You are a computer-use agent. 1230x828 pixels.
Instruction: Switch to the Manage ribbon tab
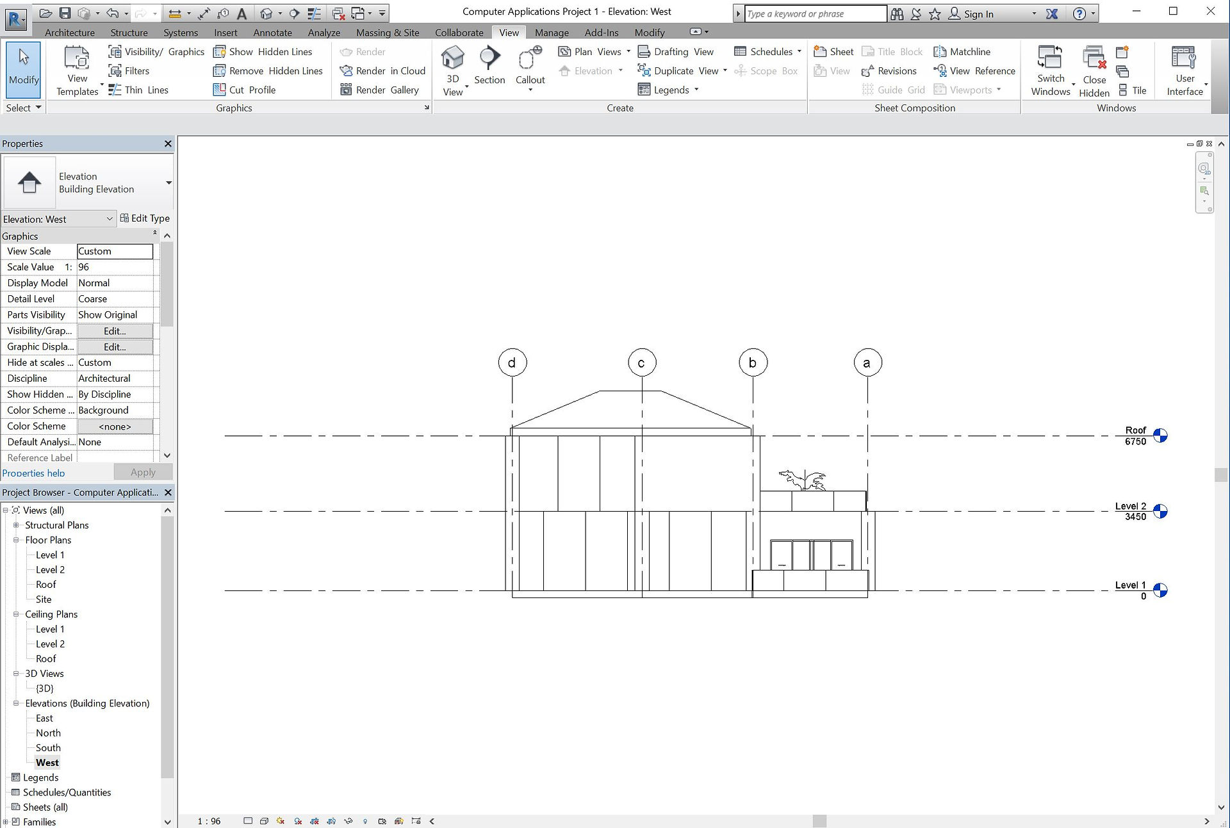click(552, 33)
